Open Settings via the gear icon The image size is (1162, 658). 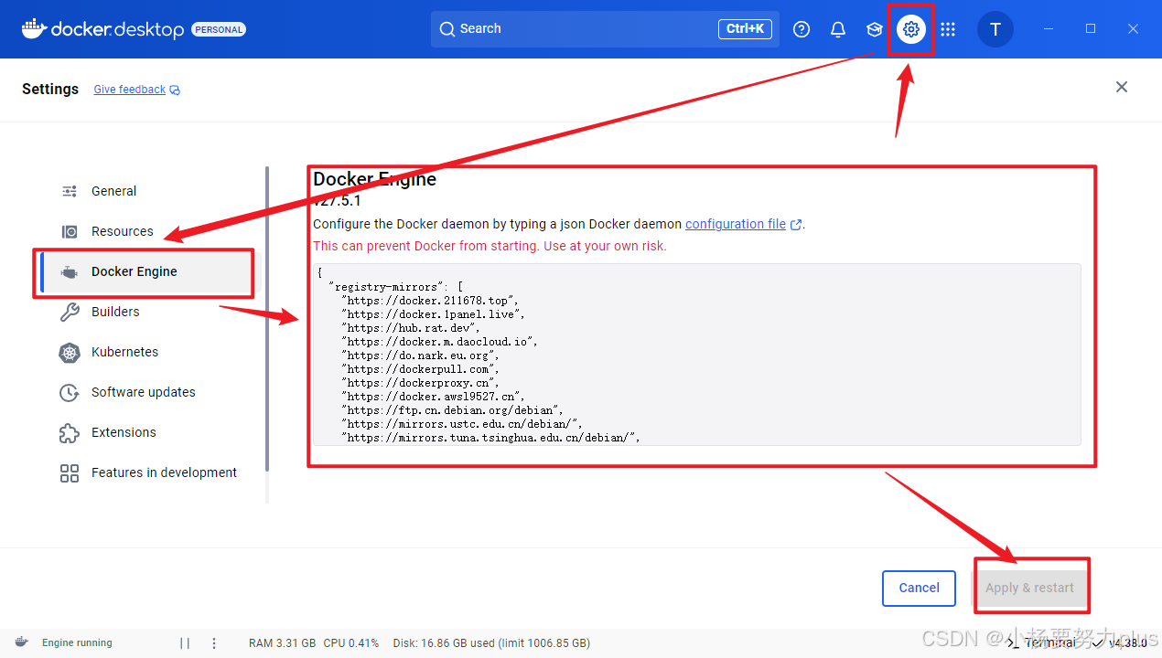(910, 29)
